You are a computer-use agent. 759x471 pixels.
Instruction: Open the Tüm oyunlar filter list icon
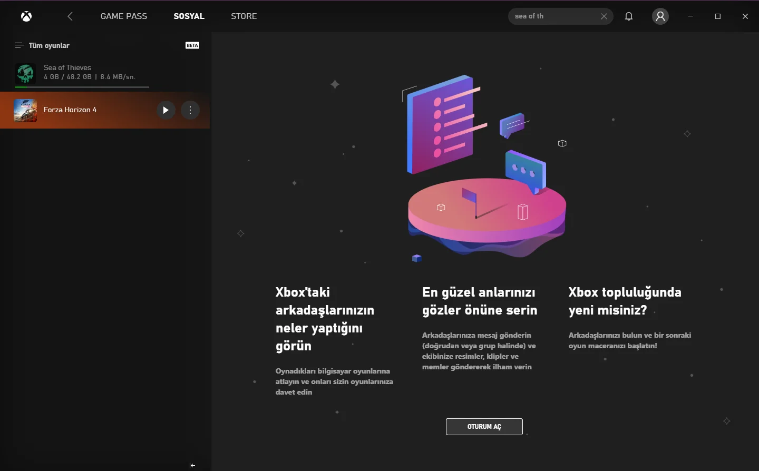pos(20,45)
